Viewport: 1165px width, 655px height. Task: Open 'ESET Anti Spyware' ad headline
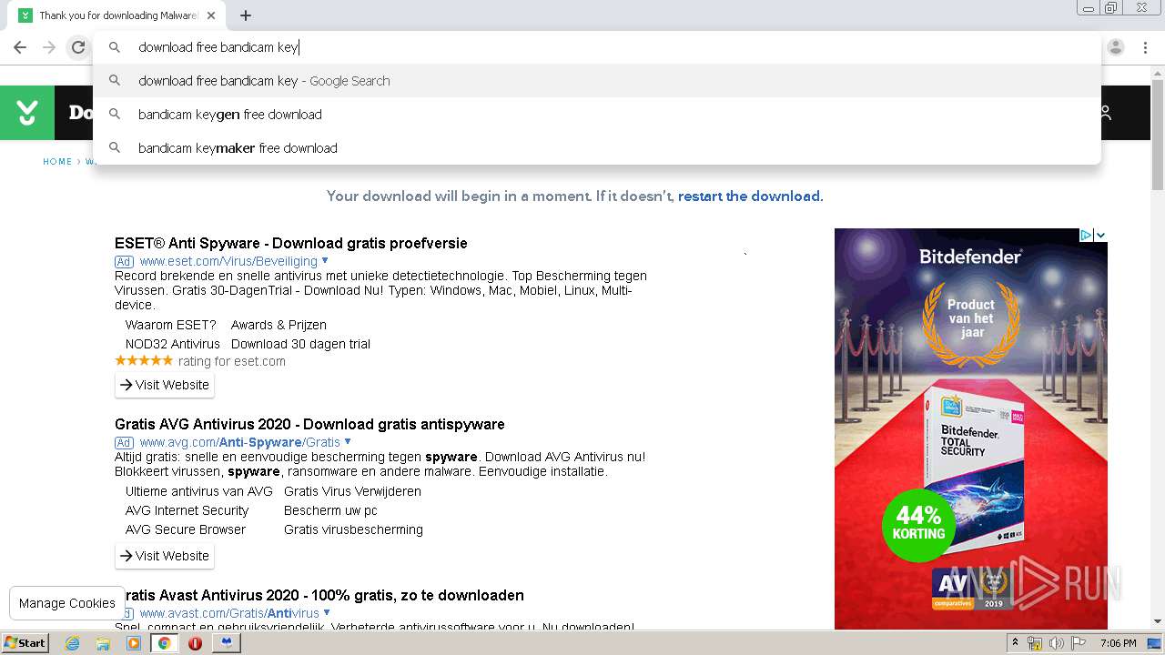click(291, 244)
